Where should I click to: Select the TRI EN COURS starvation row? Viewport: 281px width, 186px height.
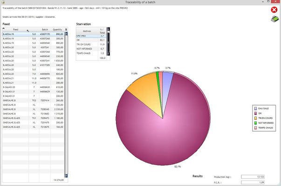pos(91,44)
